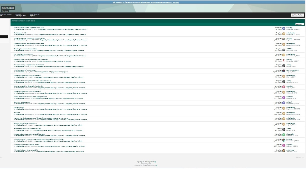Open topic 'Checking for correct time and date'
The width and height of the screenshot is (306, 169).
(x=25, y=49)
